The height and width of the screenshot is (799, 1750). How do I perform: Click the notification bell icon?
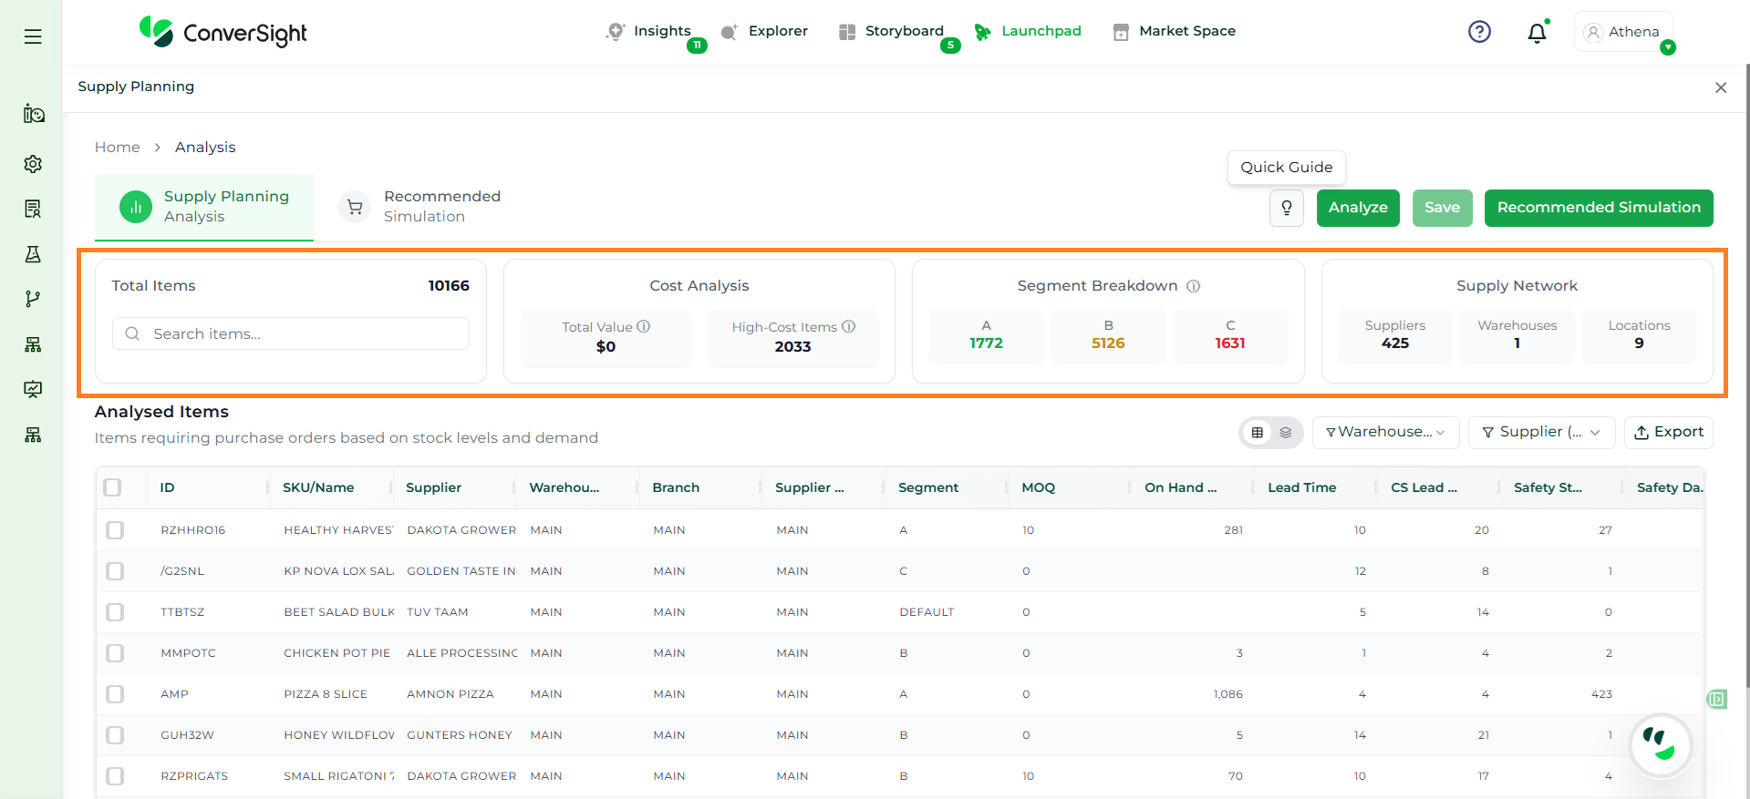click(1537, 33)
